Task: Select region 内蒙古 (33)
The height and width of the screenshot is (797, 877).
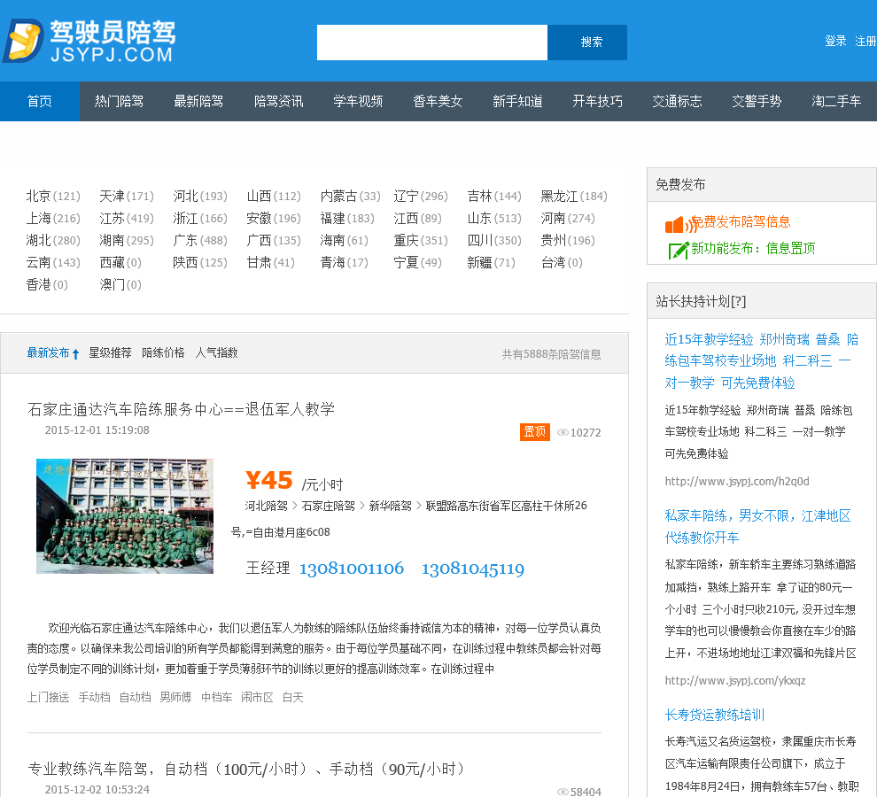Action: [350, 197]
